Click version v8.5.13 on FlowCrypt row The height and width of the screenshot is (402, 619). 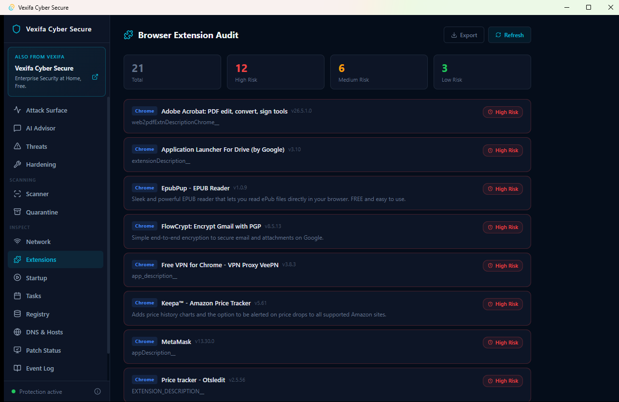(273, 226)
